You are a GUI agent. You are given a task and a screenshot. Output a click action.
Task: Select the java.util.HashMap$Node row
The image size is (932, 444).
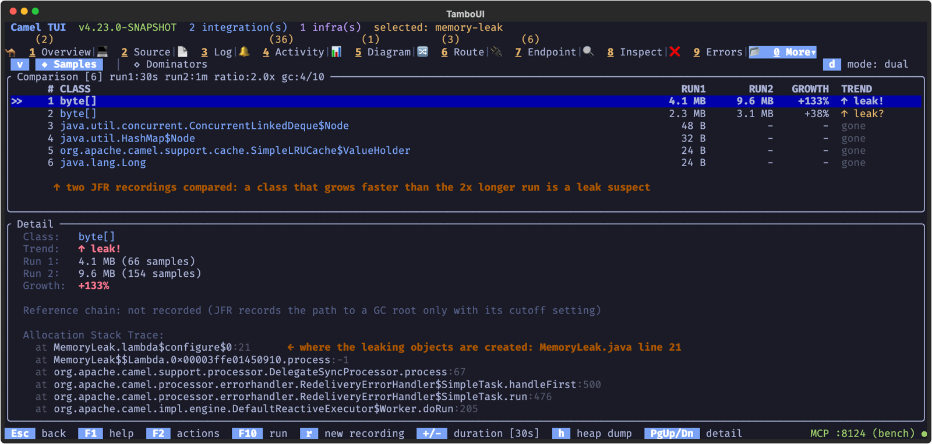pos(466,138)
